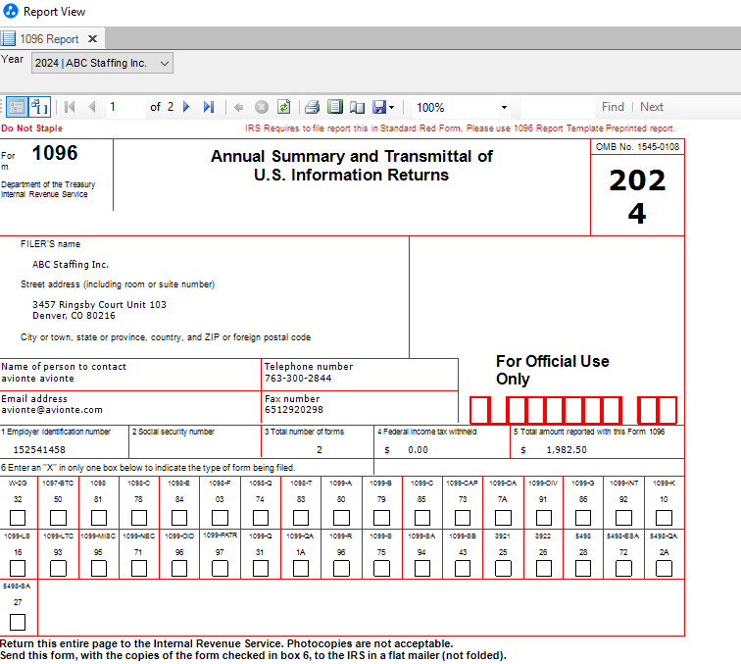
Task: Close the 1096 Report tab
Action: point(92,39)
